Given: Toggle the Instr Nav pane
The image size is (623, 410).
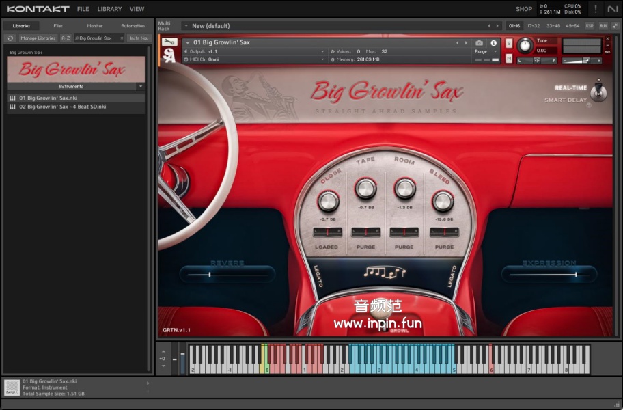Looking at the screenshot, I should (139, 38).
